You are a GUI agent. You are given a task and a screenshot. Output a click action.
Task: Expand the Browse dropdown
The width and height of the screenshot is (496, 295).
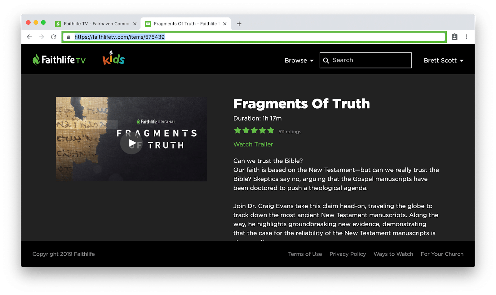pyautogui.click(x=299, y=60)
